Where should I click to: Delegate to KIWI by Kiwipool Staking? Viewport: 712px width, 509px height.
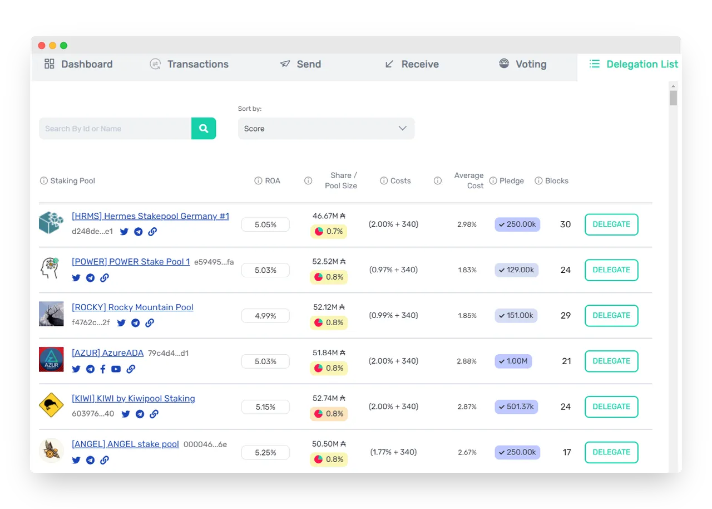pos(611,407)
